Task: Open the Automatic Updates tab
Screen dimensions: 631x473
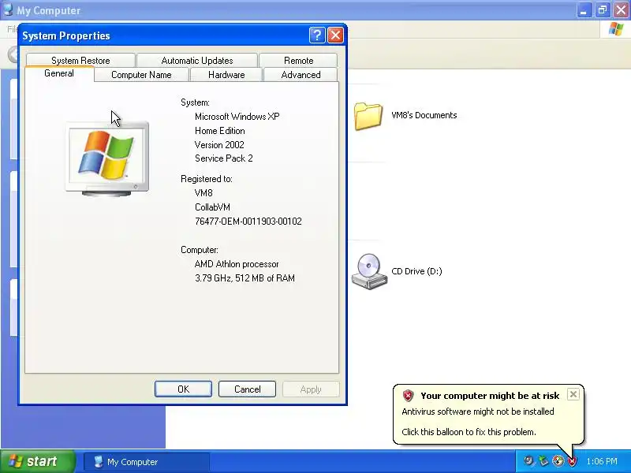Action: pos(197,61)
